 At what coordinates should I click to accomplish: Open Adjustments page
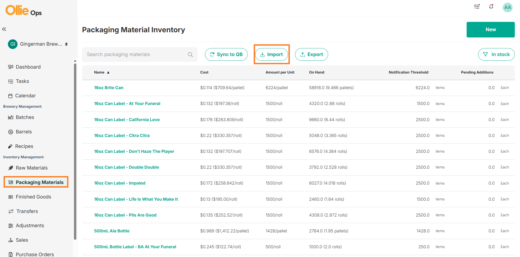26,226
